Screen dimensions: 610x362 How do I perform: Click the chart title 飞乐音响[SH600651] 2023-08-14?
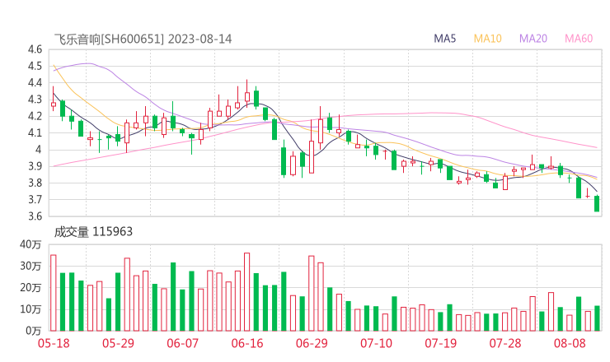tap(143, 39)
